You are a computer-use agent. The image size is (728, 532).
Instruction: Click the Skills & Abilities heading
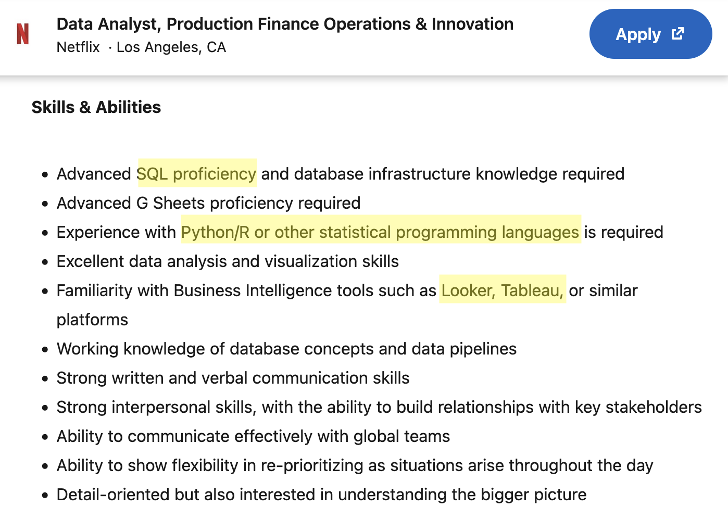coord(96,107)
